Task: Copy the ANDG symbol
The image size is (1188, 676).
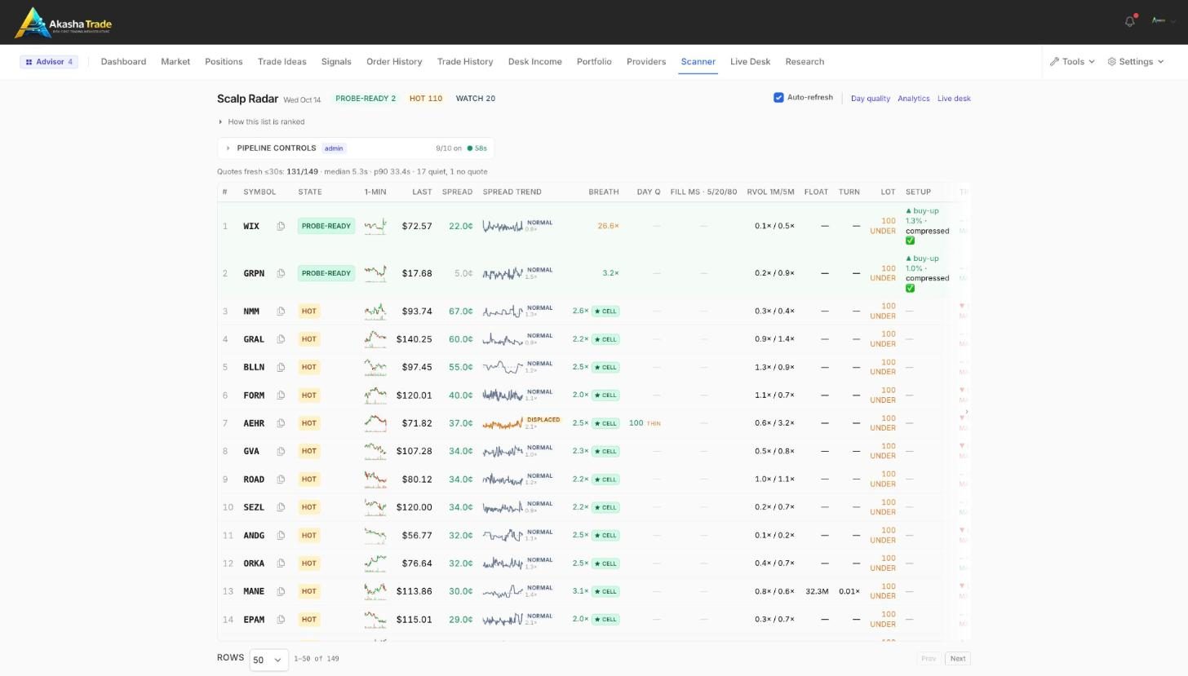Action: coord(281,535)
